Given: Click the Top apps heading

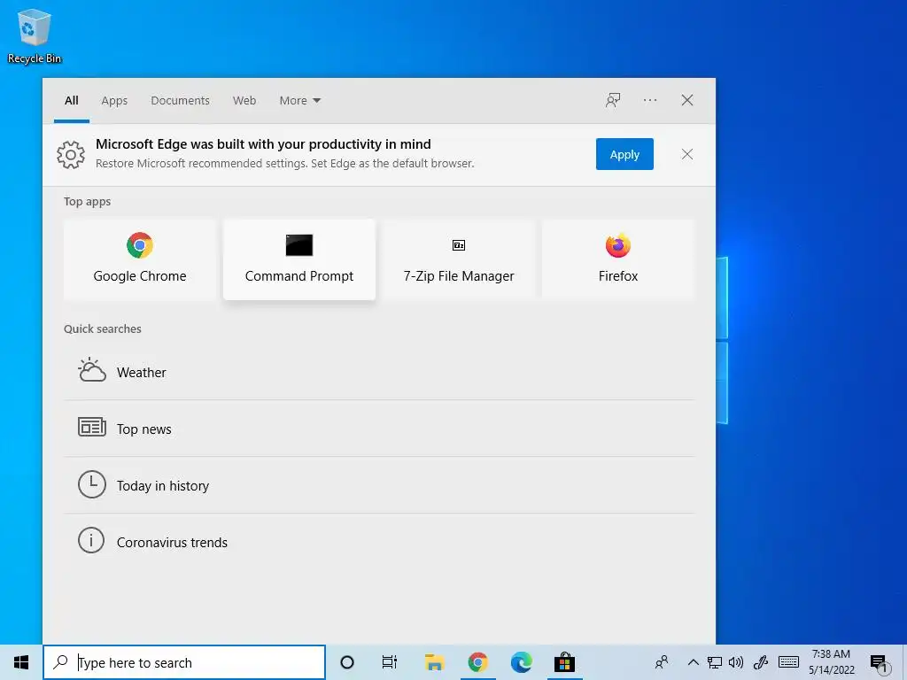Looking at the screenshot, I should pyautogui.click(x=88, y=201).
